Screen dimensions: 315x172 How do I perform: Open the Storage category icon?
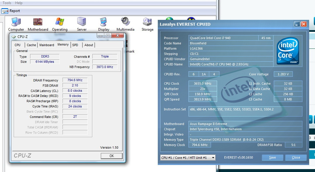147,22
